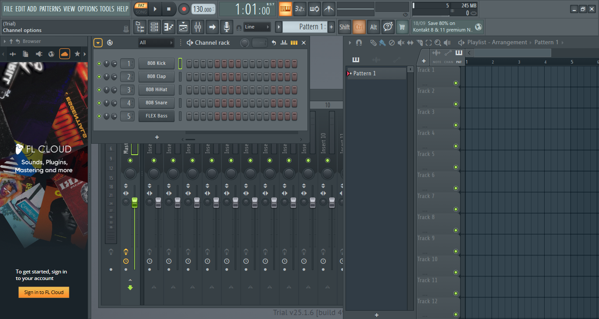Viewport: 599px width, 319px height.
Task: Expand the All channel filter selector
Action: click(x=157, y=43)
